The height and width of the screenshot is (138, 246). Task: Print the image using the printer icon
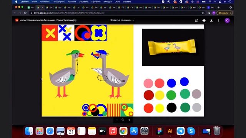pos(204,20)
